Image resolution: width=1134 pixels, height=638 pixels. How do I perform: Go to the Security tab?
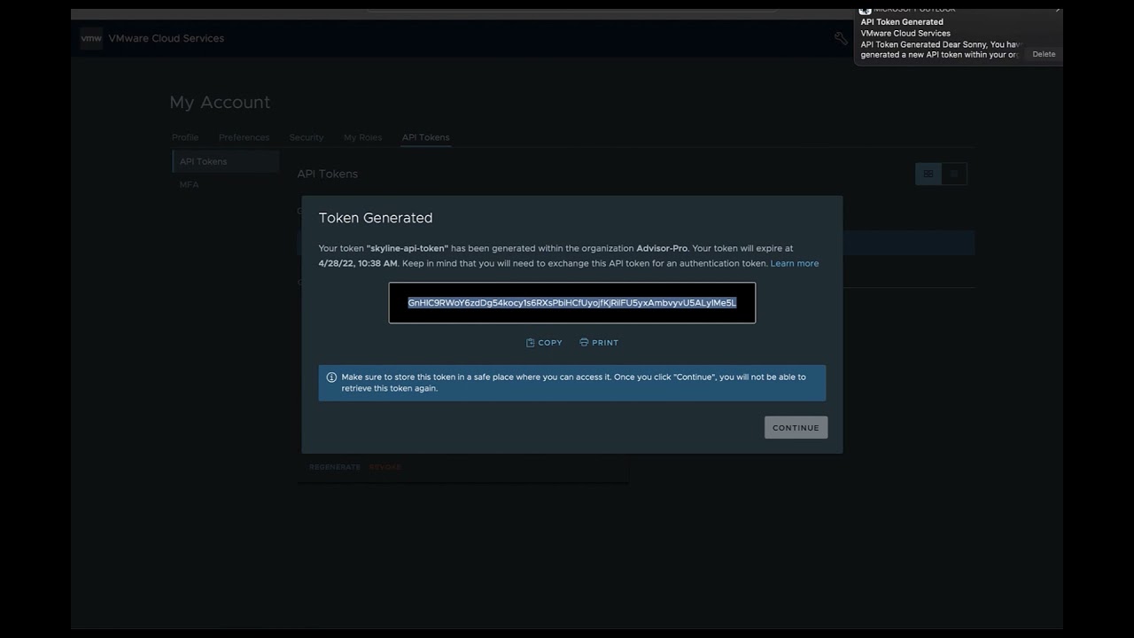click(307, 137)
